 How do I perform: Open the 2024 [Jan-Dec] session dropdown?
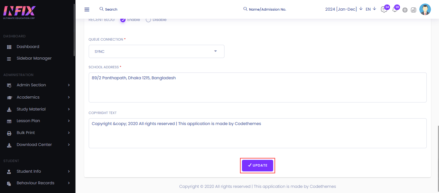[344, 9]
